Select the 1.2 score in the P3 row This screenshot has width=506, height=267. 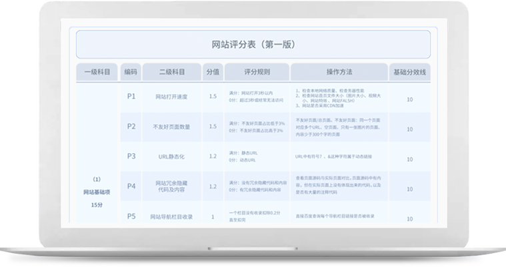213,156
